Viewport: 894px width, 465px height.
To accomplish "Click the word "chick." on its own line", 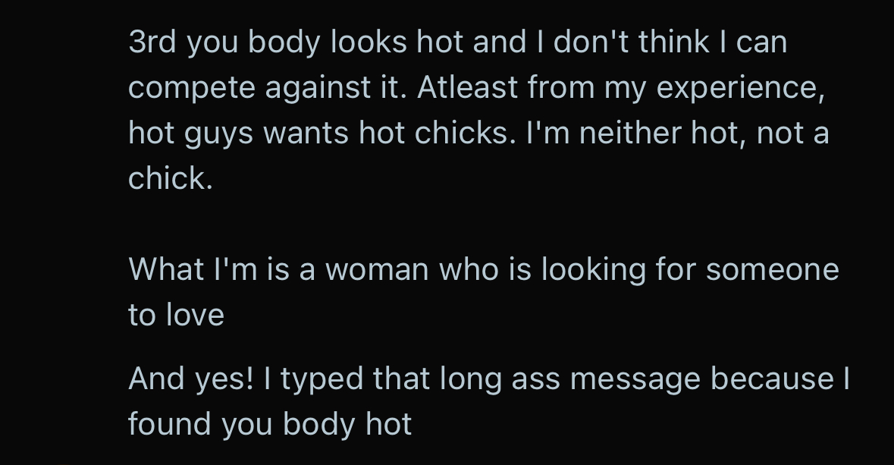I will pos(171,179).
